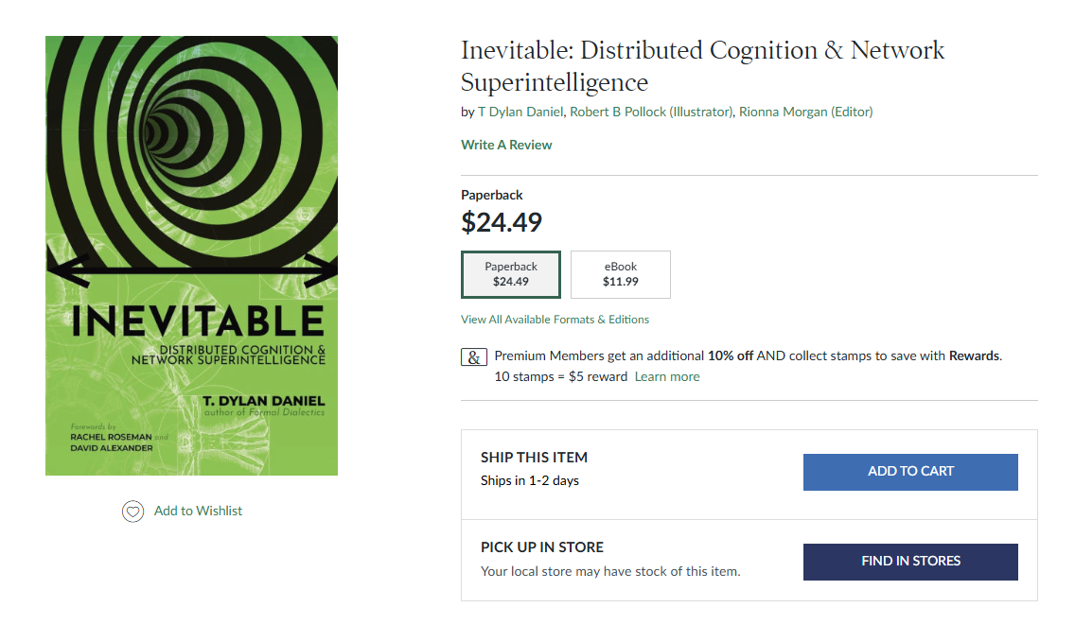Click the book title heading
Screen dimensions: 1075x642
pyautogui.click(x=702, y=65)
